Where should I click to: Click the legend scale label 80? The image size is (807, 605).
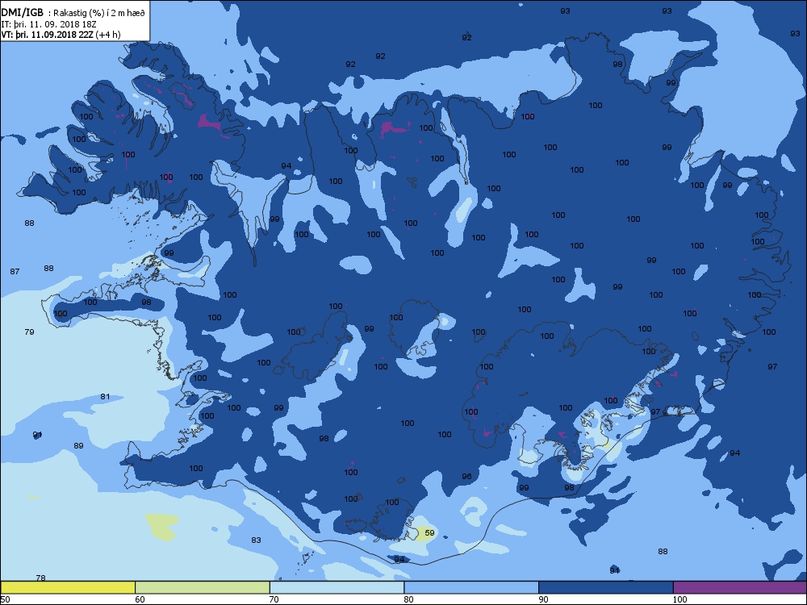(x=408, y=599)
